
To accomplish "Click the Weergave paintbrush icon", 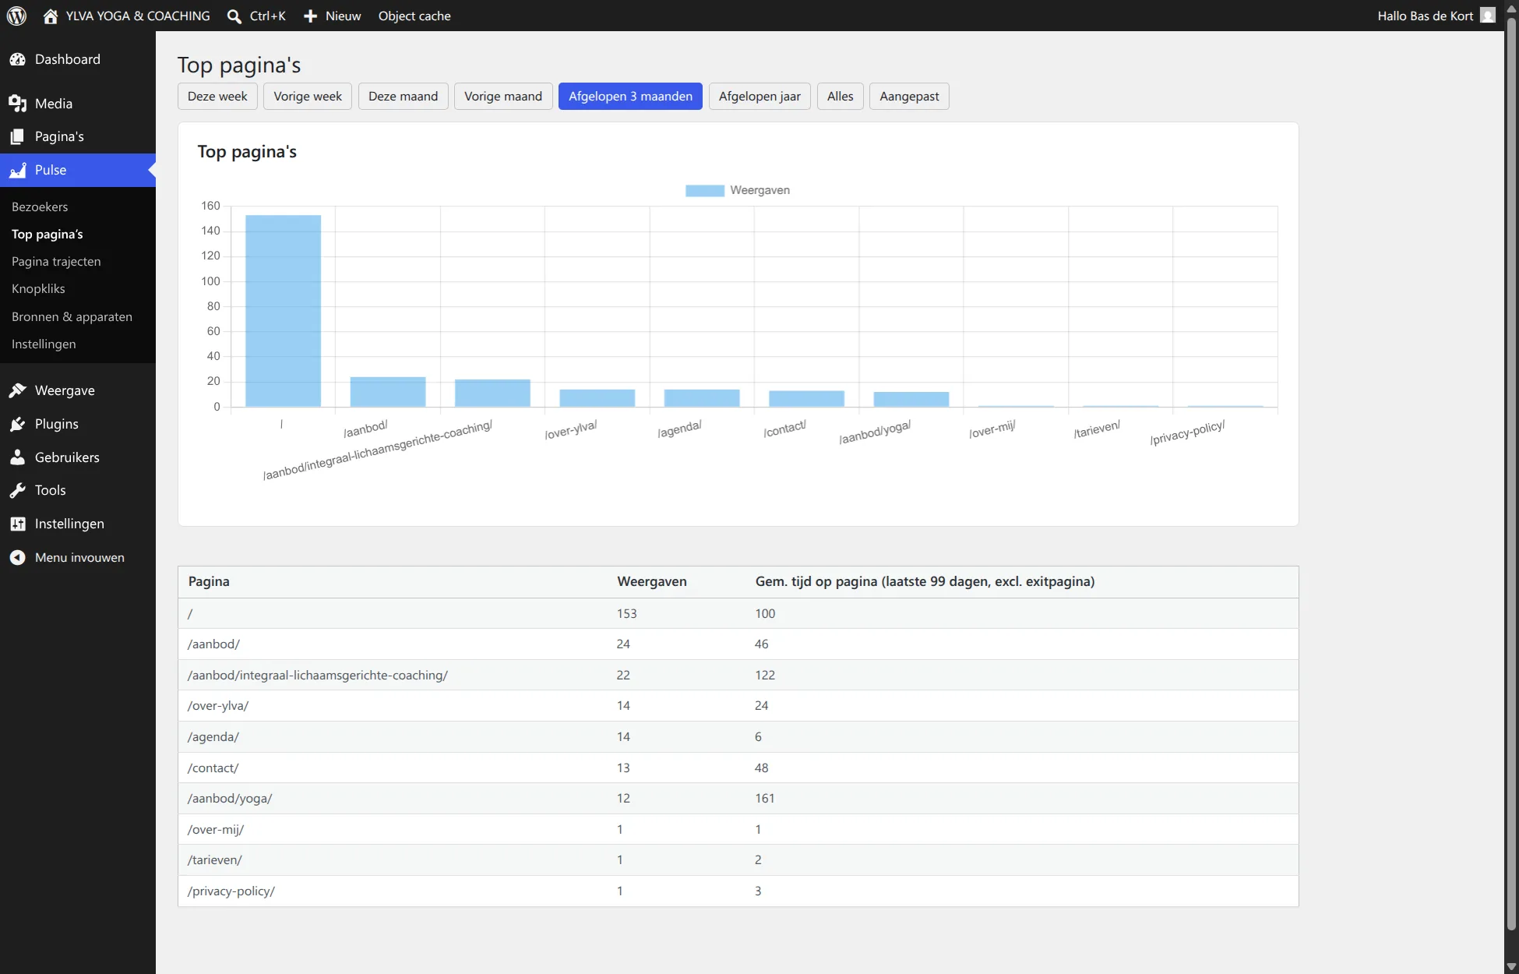I will point(17,390).
